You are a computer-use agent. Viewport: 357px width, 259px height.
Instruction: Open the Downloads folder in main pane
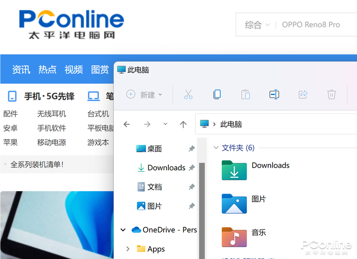tap(234, 170)
